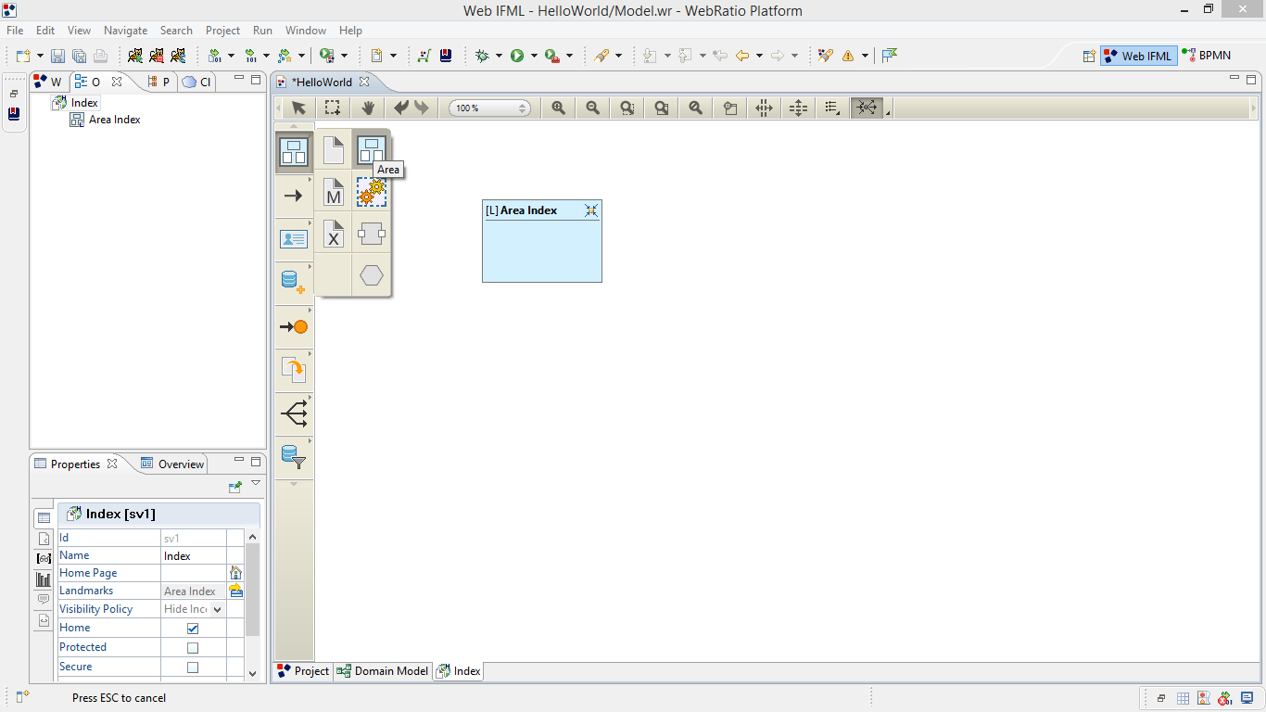The width and height of the screenshot is (1266, 712).
Task: Click the zoom out magnifier icon
Action: [x=592, y=108]
